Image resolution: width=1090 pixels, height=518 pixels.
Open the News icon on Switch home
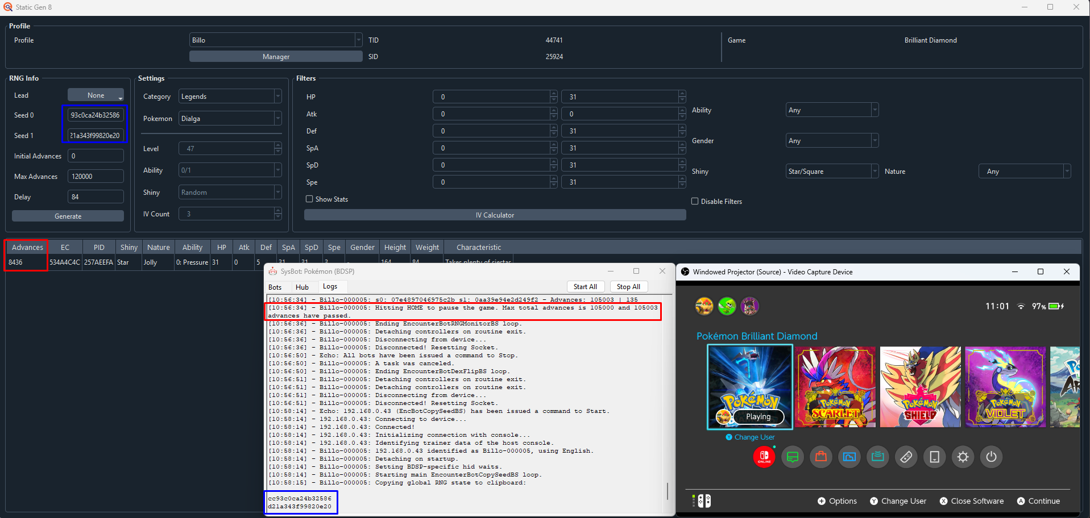[x=792, y=457]
